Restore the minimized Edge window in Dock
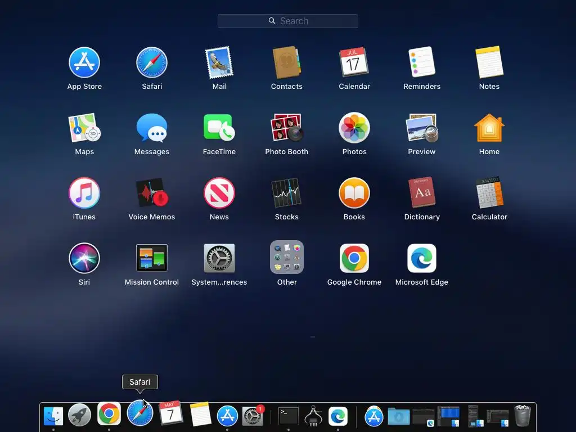This screenshot has width=576, height=432. coord(423,417)
